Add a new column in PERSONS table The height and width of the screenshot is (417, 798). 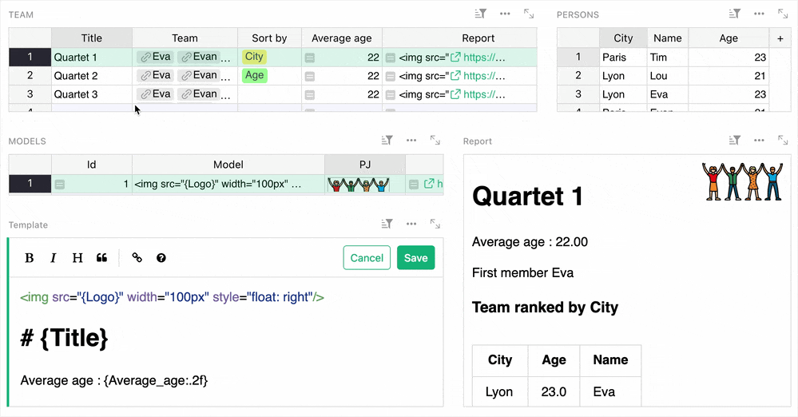click(780, 38)
